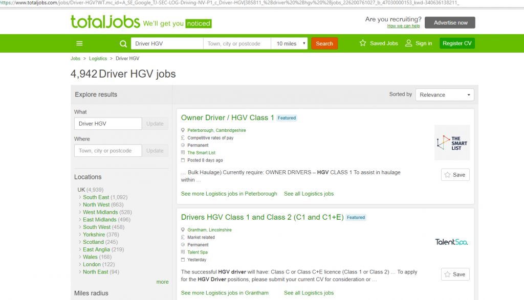The height and width of the screenshot is (300, 524).
Task: Open the Relevance sort dropdown
Action: coord(444,95)
